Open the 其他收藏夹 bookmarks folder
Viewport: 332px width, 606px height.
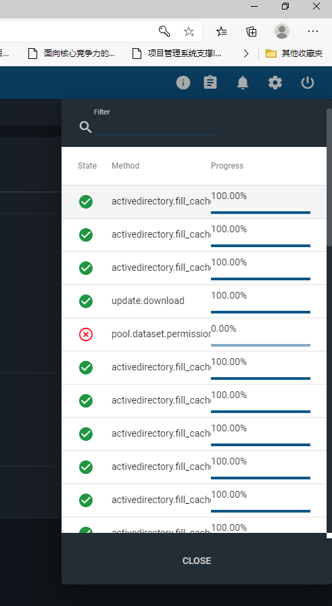[x=294, y=53]
